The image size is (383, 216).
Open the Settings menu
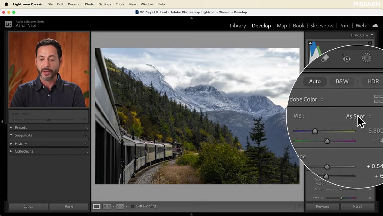(105, 4)
